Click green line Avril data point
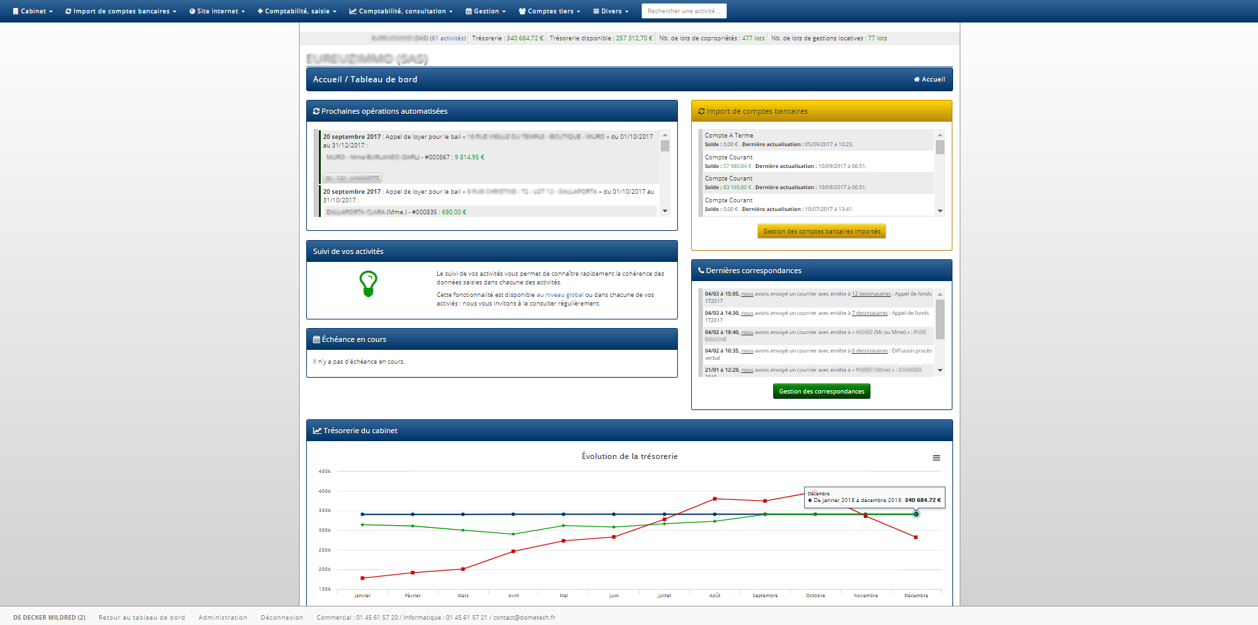1258x625 pixels. click(x=513, y=534)
